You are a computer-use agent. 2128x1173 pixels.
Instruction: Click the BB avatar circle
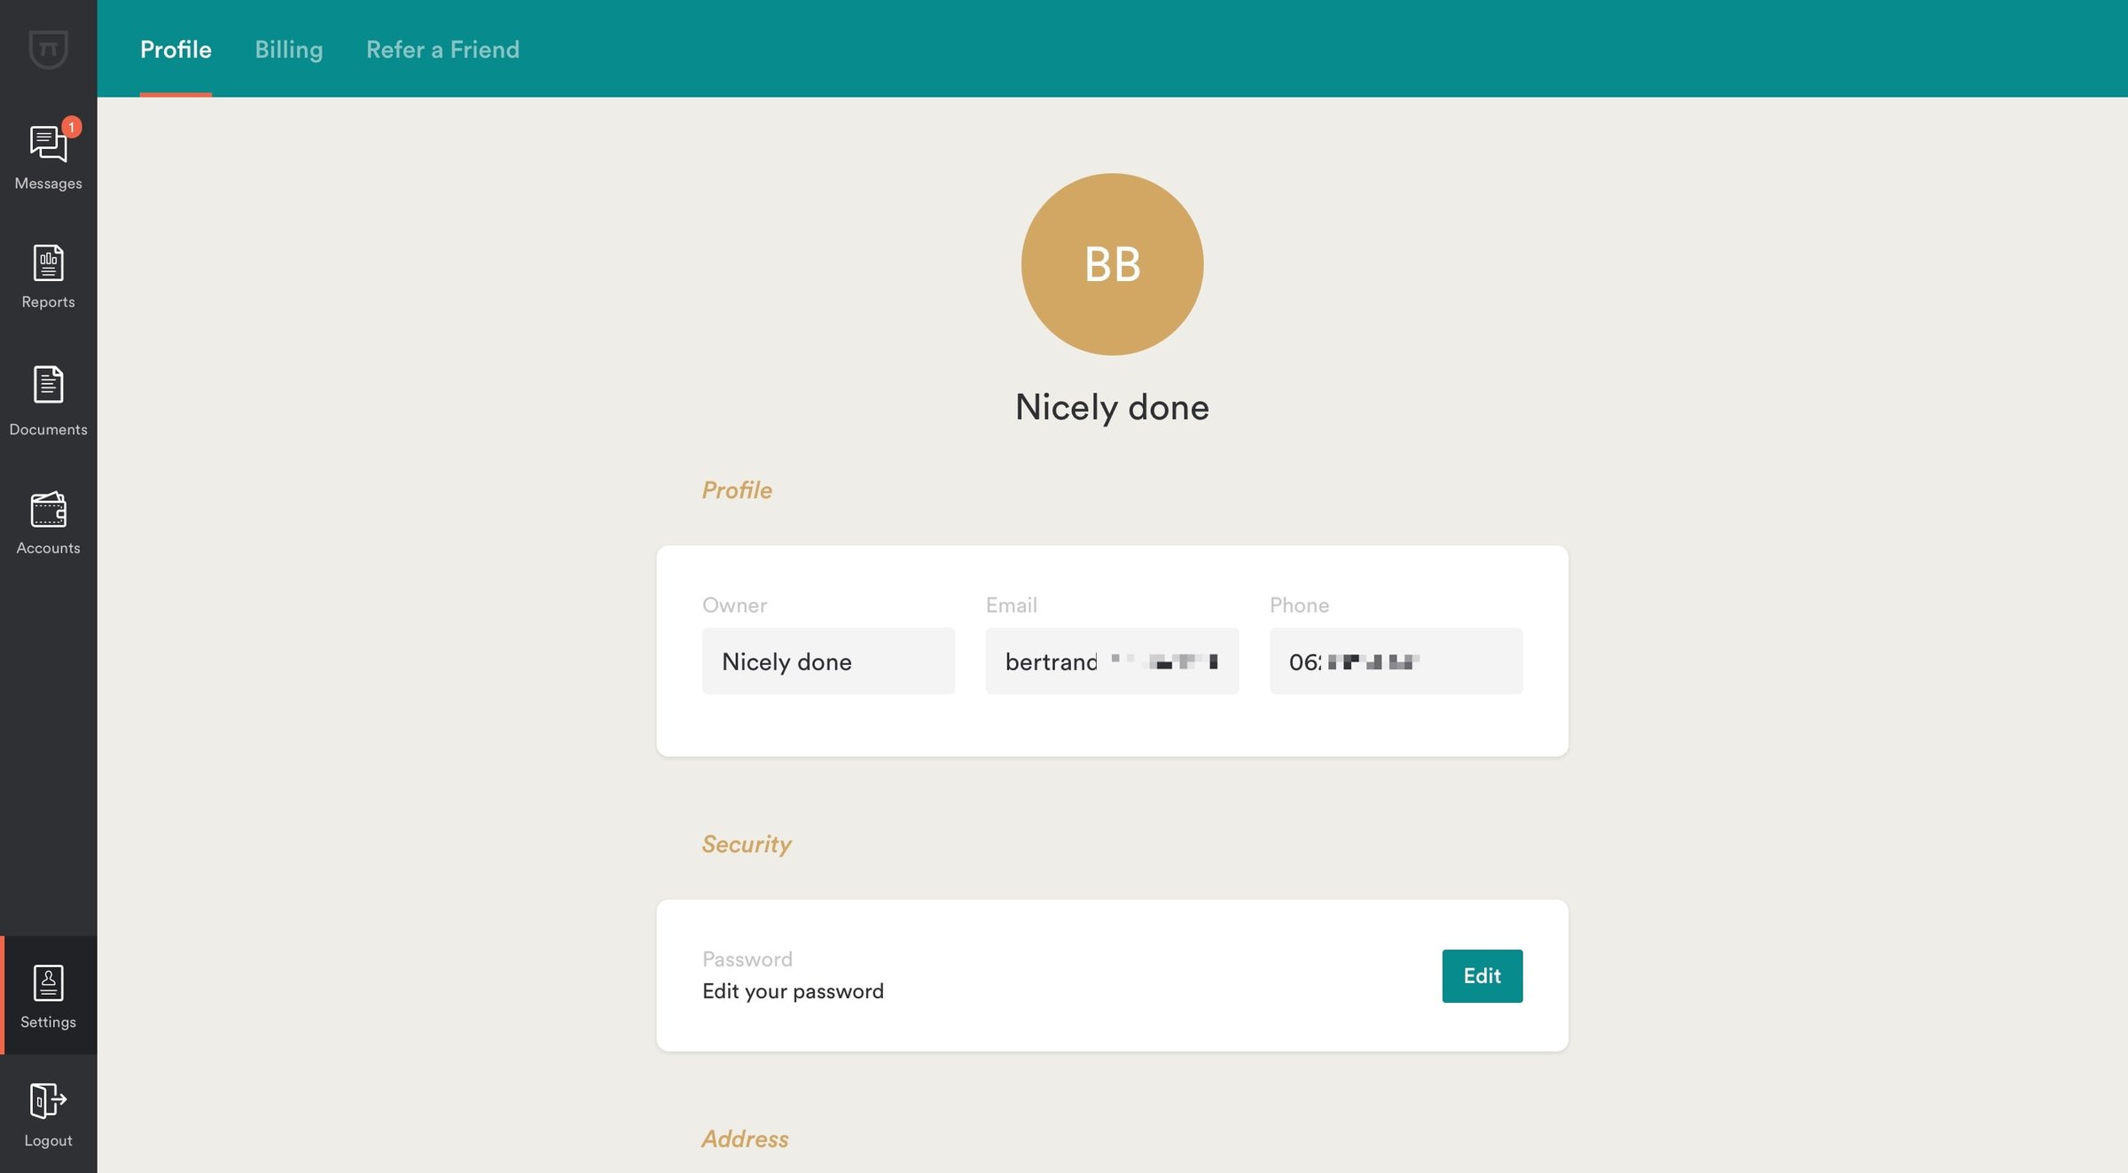point(1112,264)
